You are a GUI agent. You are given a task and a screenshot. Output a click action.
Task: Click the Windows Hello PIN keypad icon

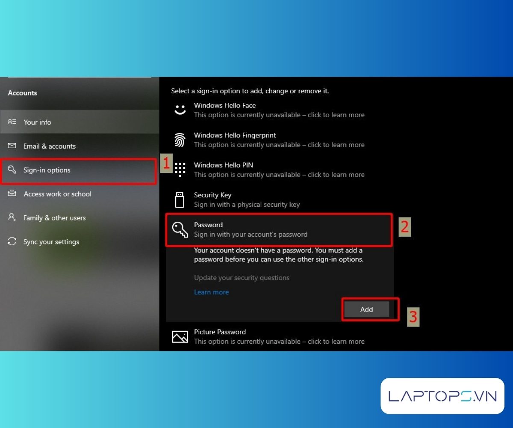pos(180,170)
